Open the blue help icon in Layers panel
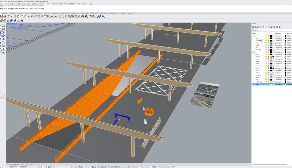292x168 pixels. pyautogui.click(x=279, y=27)
